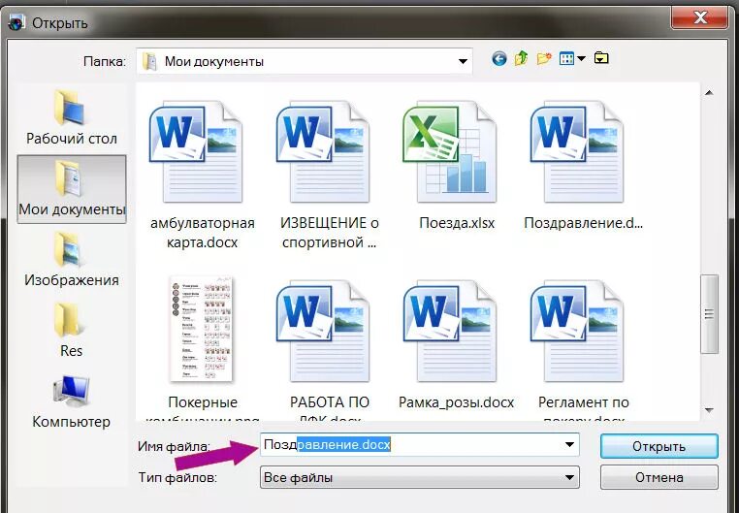Go to Компьютер in the places bar
Screen dimensions: 739x513
(72, 401)
